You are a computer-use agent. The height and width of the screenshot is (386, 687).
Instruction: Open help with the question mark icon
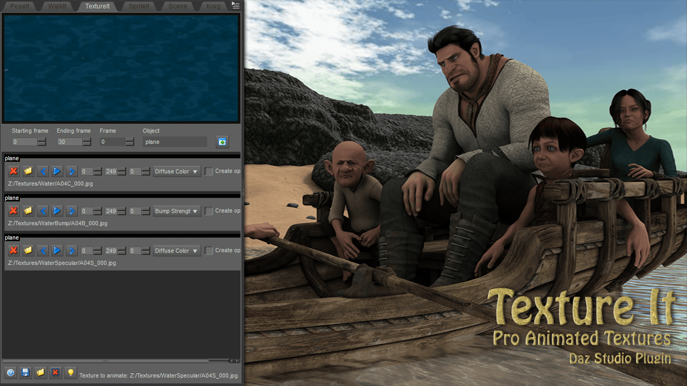click(10, 373)
